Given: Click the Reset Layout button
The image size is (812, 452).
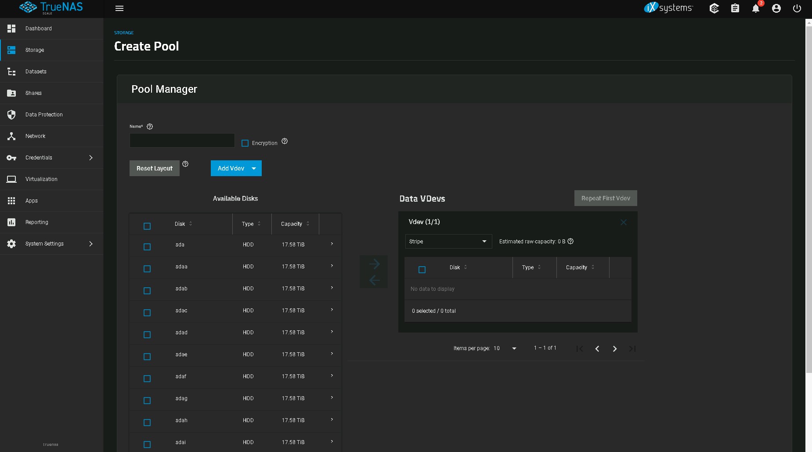Looking at the screenshot, I should click(x=154, y=168).
